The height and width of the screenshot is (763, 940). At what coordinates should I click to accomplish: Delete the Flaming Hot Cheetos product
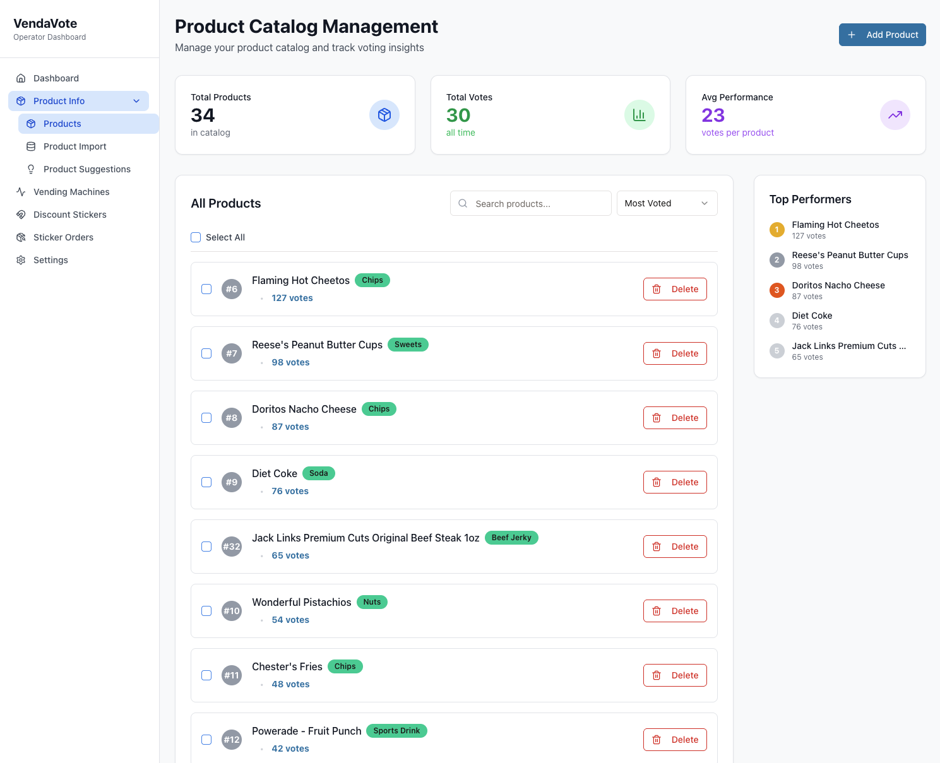tap(675, 289)
